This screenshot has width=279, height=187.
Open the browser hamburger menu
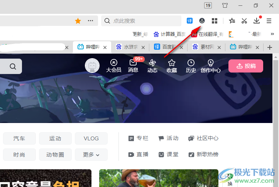coord(269,21)
